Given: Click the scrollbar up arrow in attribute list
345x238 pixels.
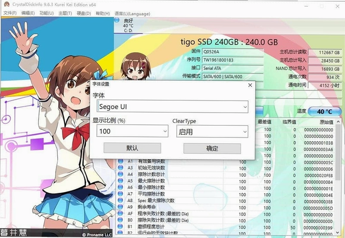Looking at the screenshot, I should pos(338,122).
